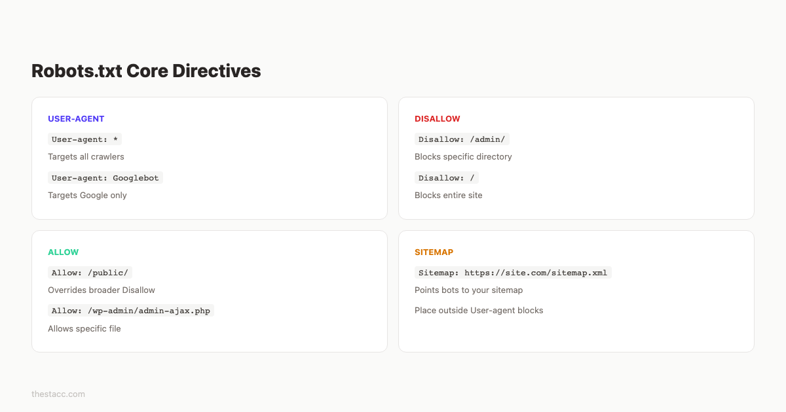Select the User-agent: Googlebot code snippet

(105, 177)
